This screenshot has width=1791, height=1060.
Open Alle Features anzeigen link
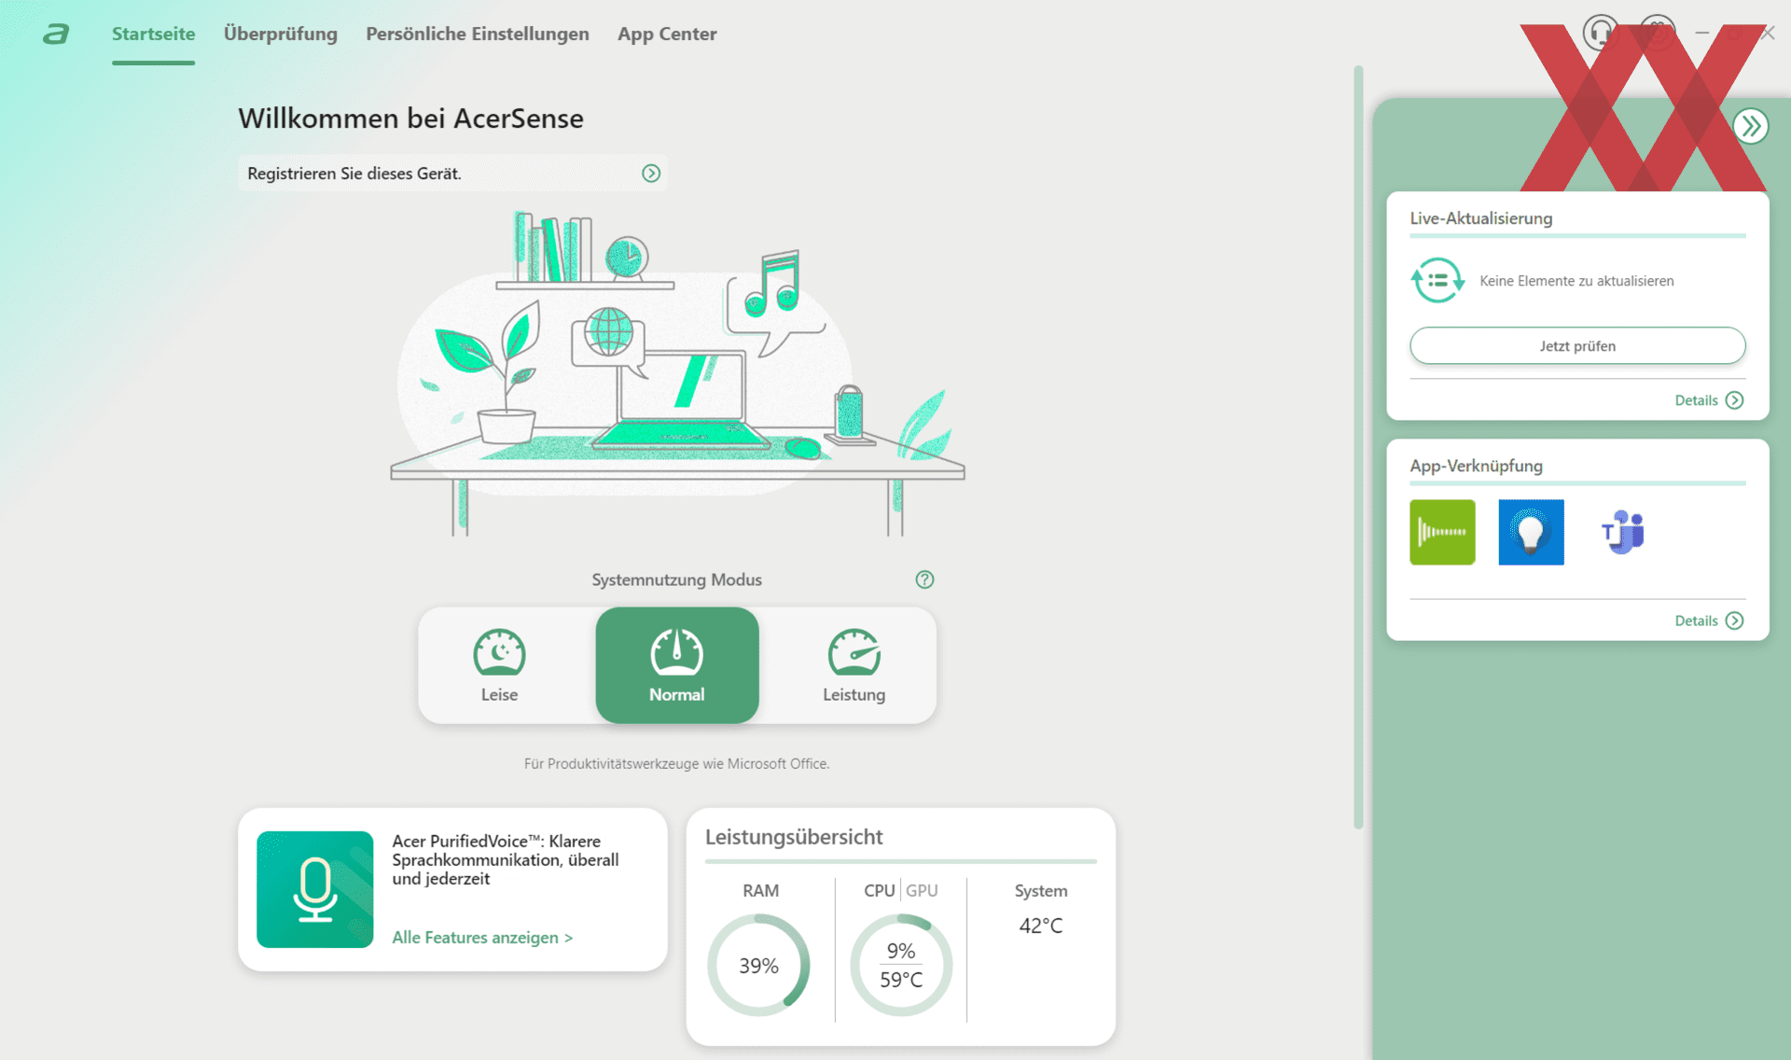click(482, 938)
